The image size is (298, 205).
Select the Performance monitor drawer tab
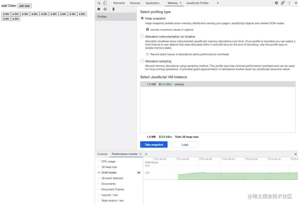pos(125,154)
